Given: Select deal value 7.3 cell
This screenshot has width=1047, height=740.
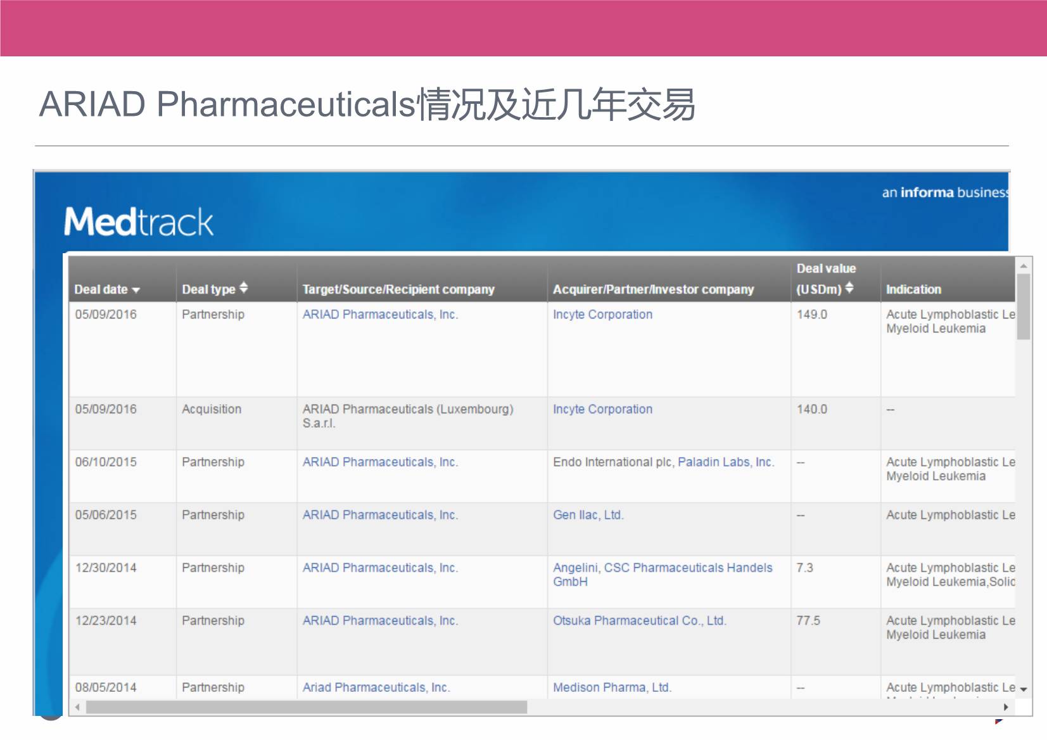Looking at the screenshot, I should pos(835,582).
